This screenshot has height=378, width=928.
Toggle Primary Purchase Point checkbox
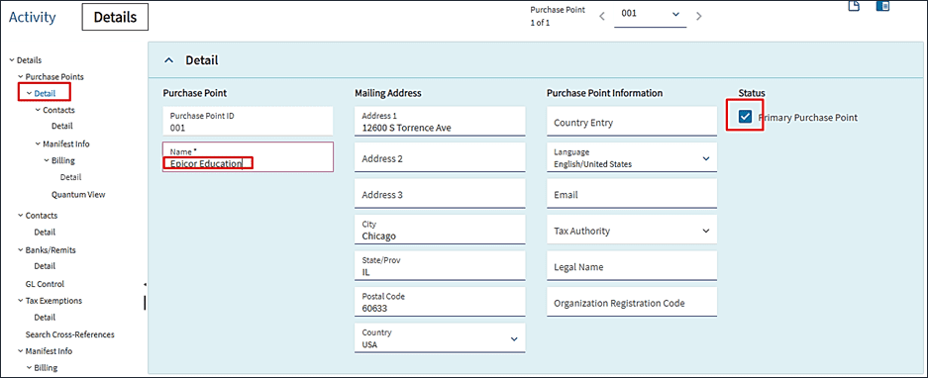click(745, 117)
